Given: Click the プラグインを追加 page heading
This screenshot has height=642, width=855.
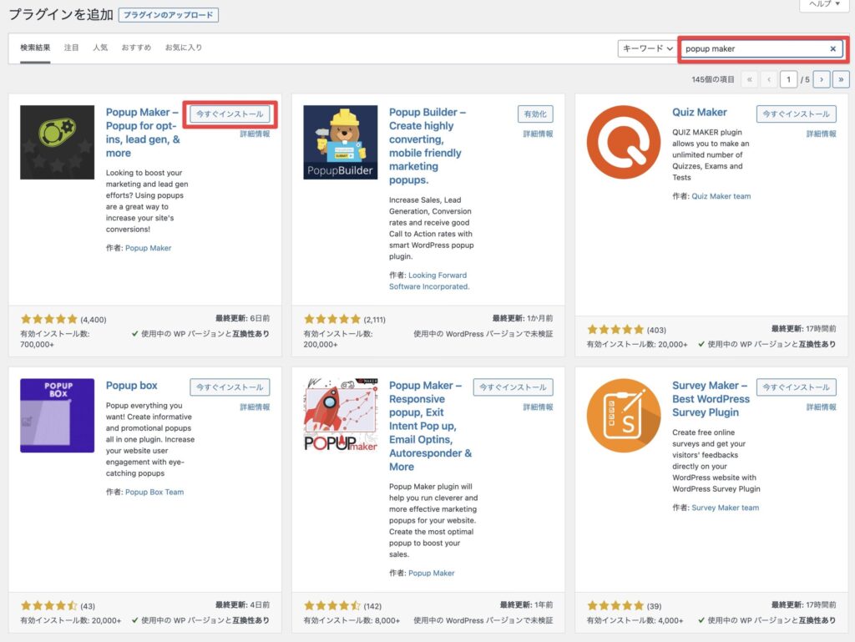Looking at the screenshot, I should 61,15.
